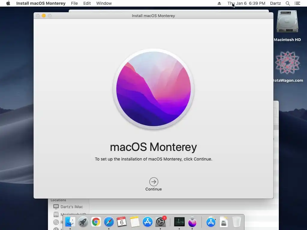Open the Notification Center list icon
Image resolution: width=307 pixels, height=230 pixels.
pyautogui.click(x=297, y=3)
